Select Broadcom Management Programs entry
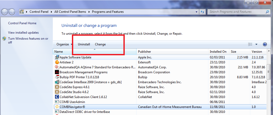 pos(83,72)
